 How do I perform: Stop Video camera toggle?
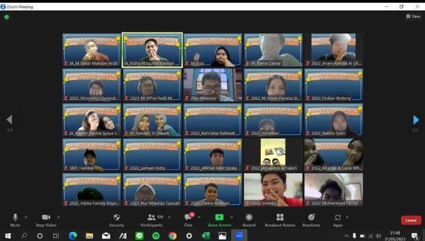tap(46, 220)
